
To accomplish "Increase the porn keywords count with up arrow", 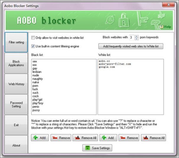I will click(x=136, y=36).
